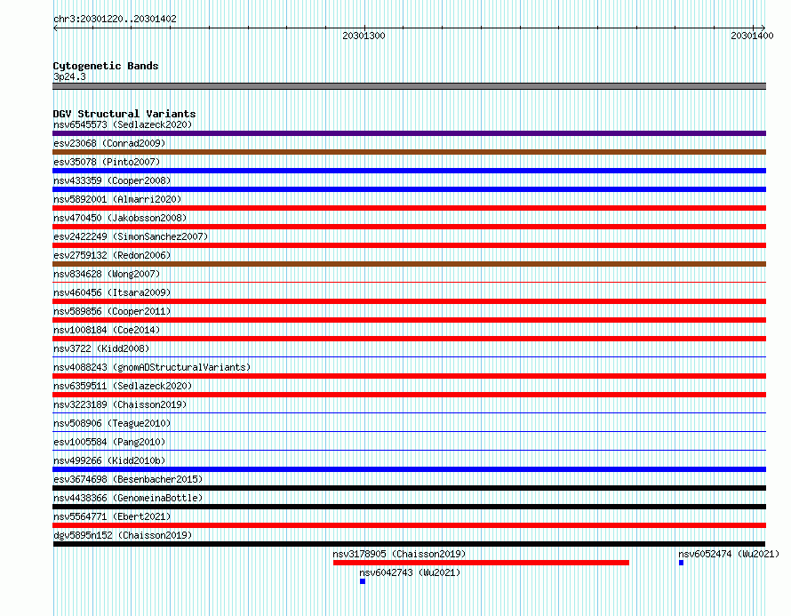Screen dimensions: 791x616
Task: Click the nsv6545573 (Sedlazeck2020) variant label
Action: pos(123,124)
